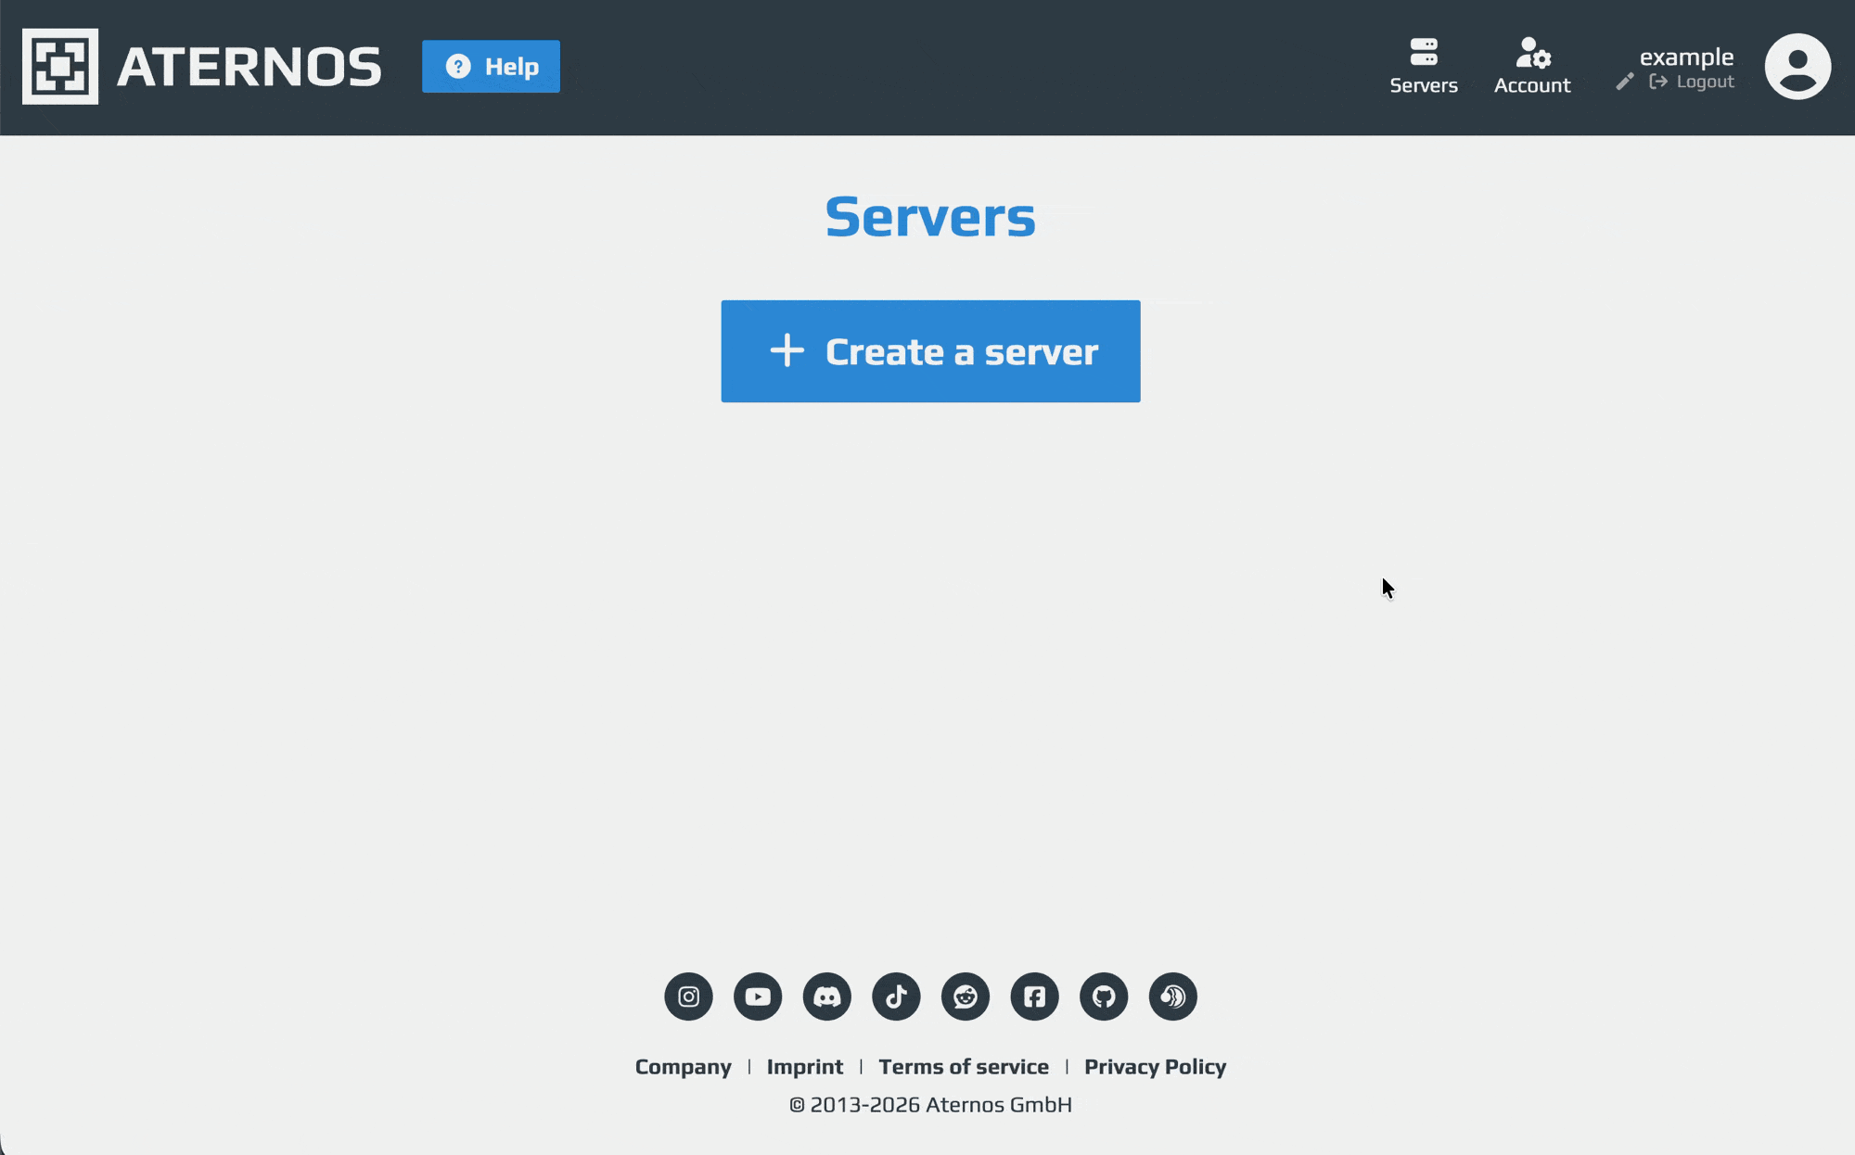Open the Account navigation item
The height and width of the screenshot is (1155, 1855).
(x=1532, y=67)
